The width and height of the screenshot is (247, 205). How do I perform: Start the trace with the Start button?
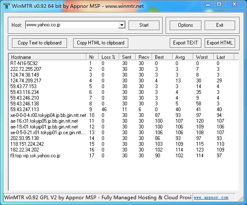point(144,25)
